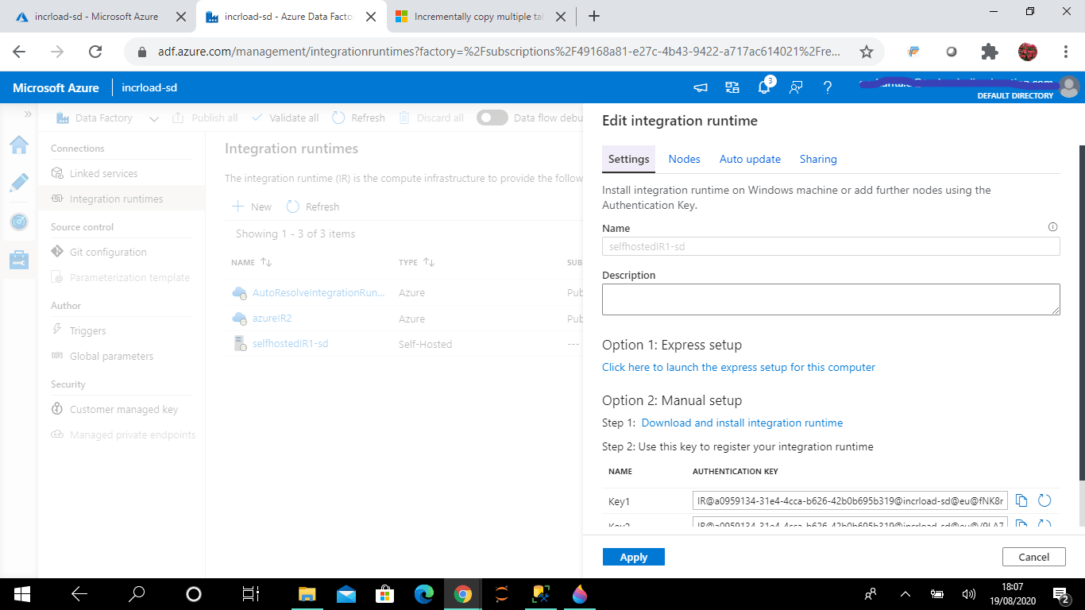Image resolution: width=1085 pixels, height=610 pixels.
Task: Open the Manage toolbox icon in sidebar
Action: 19,260
